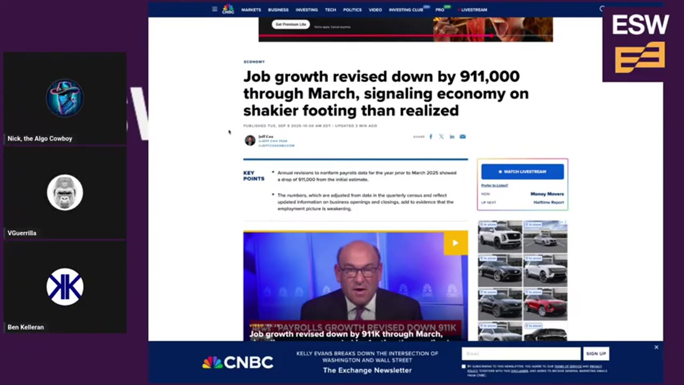
Task: Click the Prefer to Listen link
Action: (494, 186)
